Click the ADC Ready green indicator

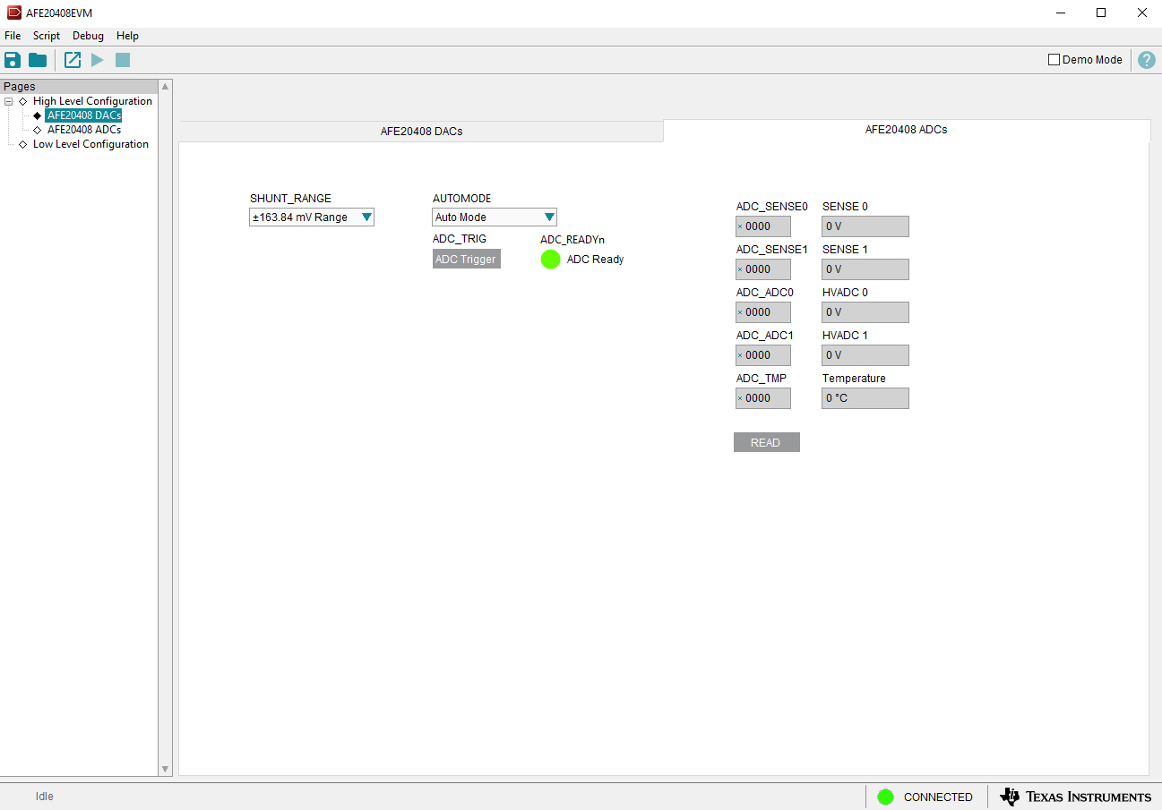pos(550,259)
